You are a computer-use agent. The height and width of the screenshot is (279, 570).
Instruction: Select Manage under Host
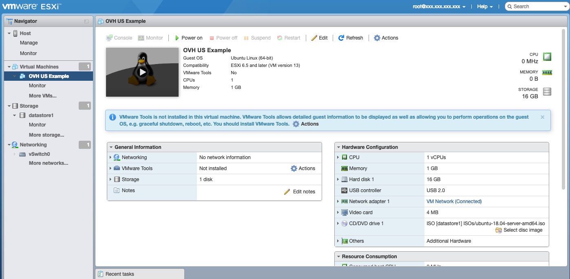[x=29, y=43]
